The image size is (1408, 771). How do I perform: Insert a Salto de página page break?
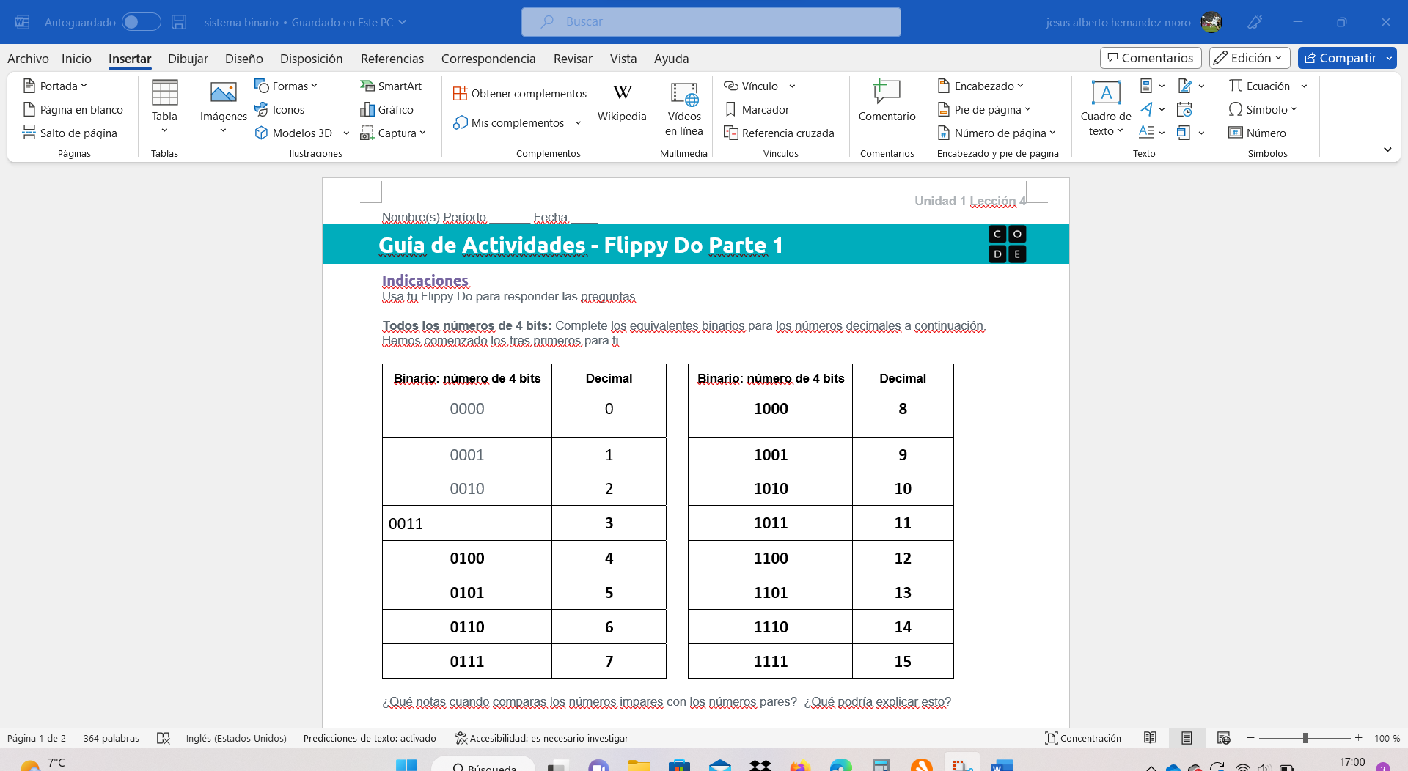click(x=70, y=133)
